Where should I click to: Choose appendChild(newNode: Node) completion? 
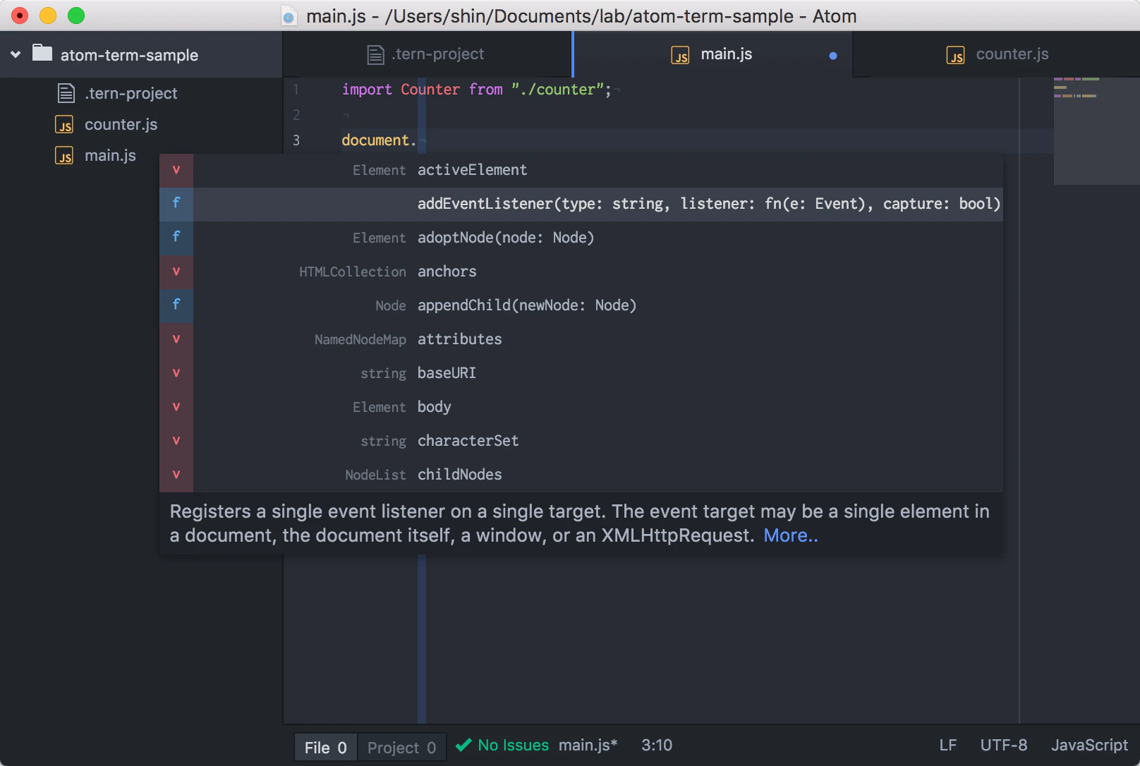click(x=581, y=305)
